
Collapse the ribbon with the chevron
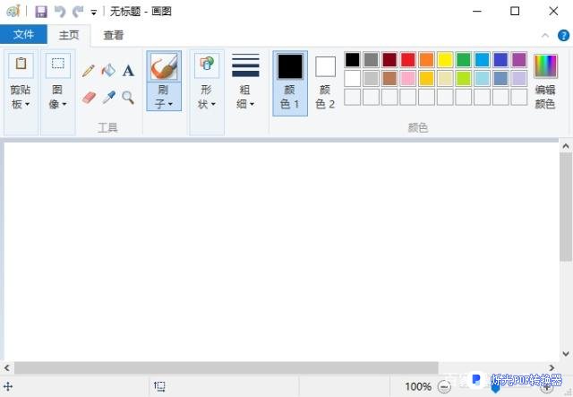pos(545,35)
